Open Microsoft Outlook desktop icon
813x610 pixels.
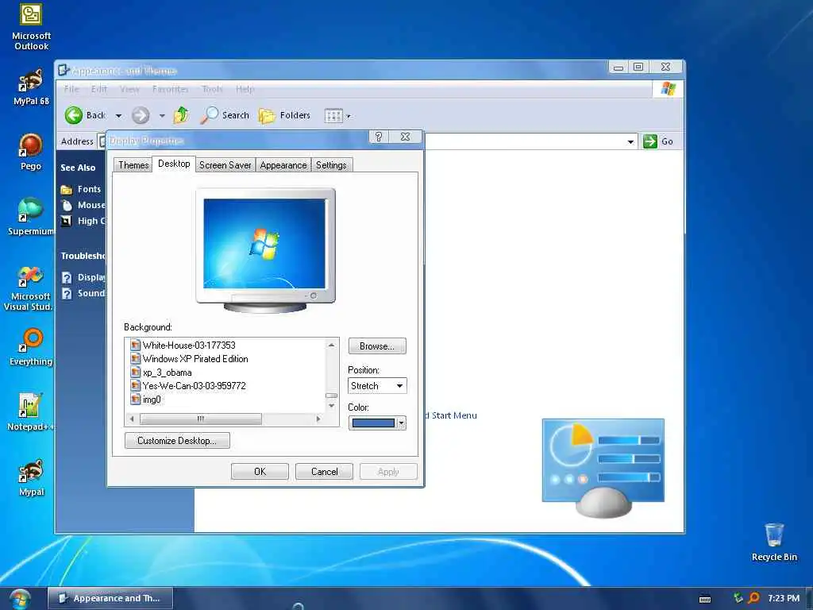pos(31,27)
